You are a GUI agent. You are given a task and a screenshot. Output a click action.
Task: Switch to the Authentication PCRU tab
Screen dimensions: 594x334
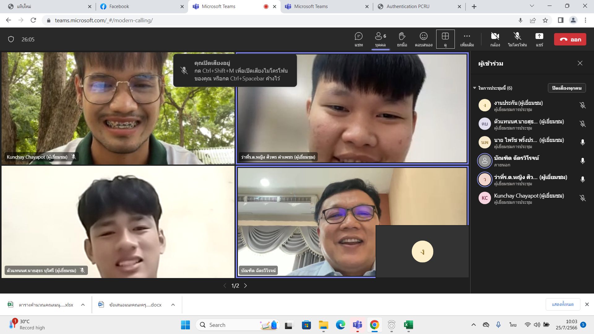[x=408, y=6]
